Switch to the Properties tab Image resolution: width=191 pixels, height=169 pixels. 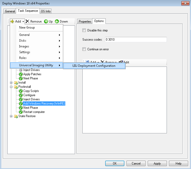tap(85, 21)
